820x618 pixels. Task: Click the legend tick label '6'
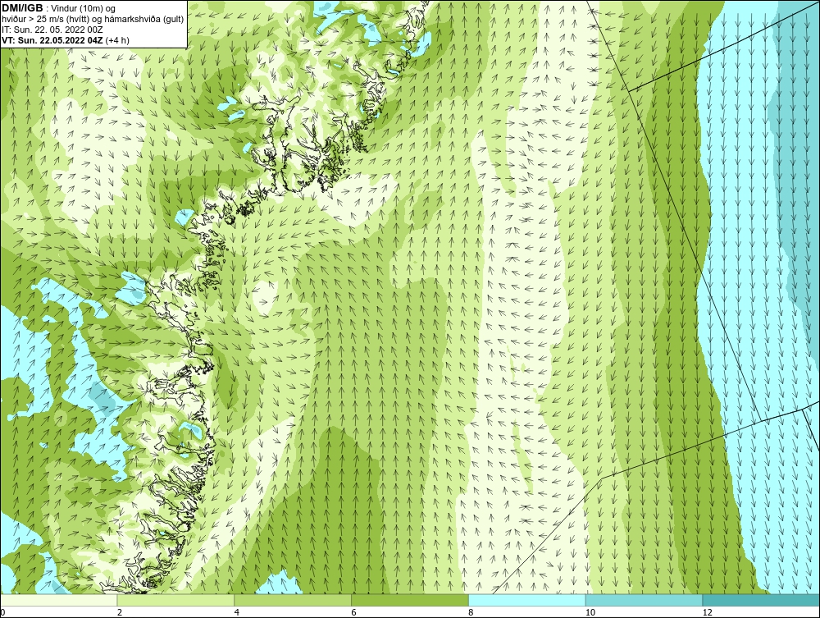(x=354, y=612)
